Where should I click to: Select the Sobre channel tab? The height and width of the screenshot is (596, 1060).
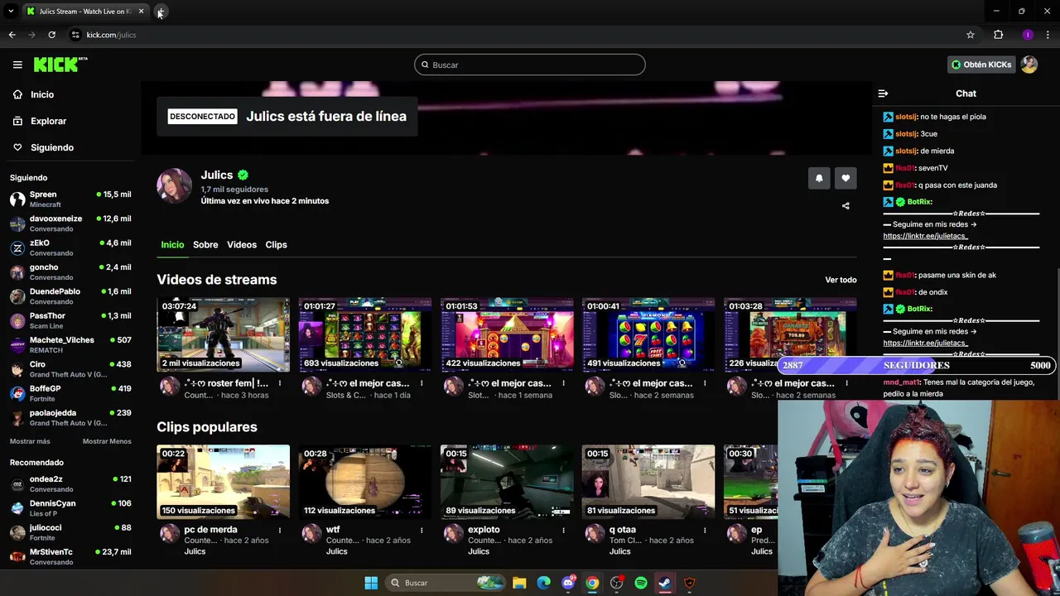coord(205,245)
